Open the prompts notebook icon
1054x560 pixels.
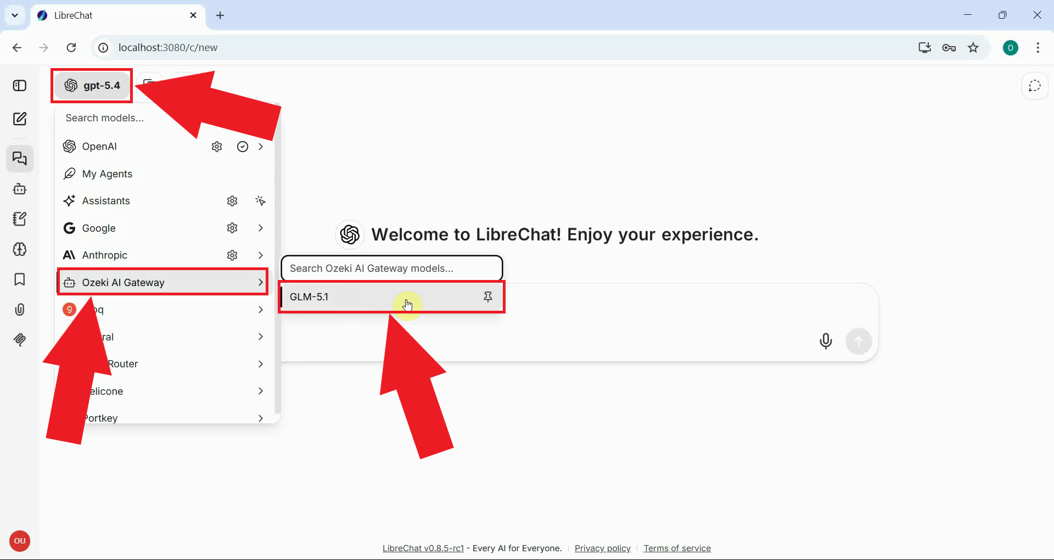[20, 219]
